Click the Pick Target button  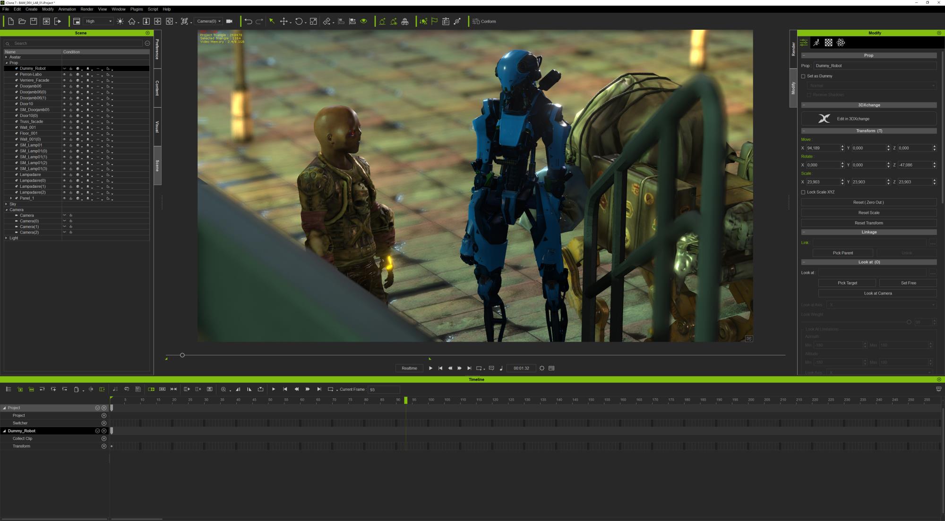(847, 283)
